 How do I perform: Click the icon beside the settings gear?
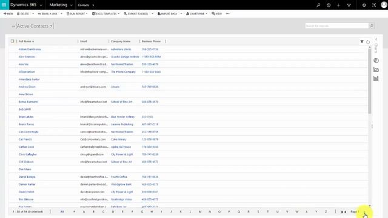pos(374,5)
